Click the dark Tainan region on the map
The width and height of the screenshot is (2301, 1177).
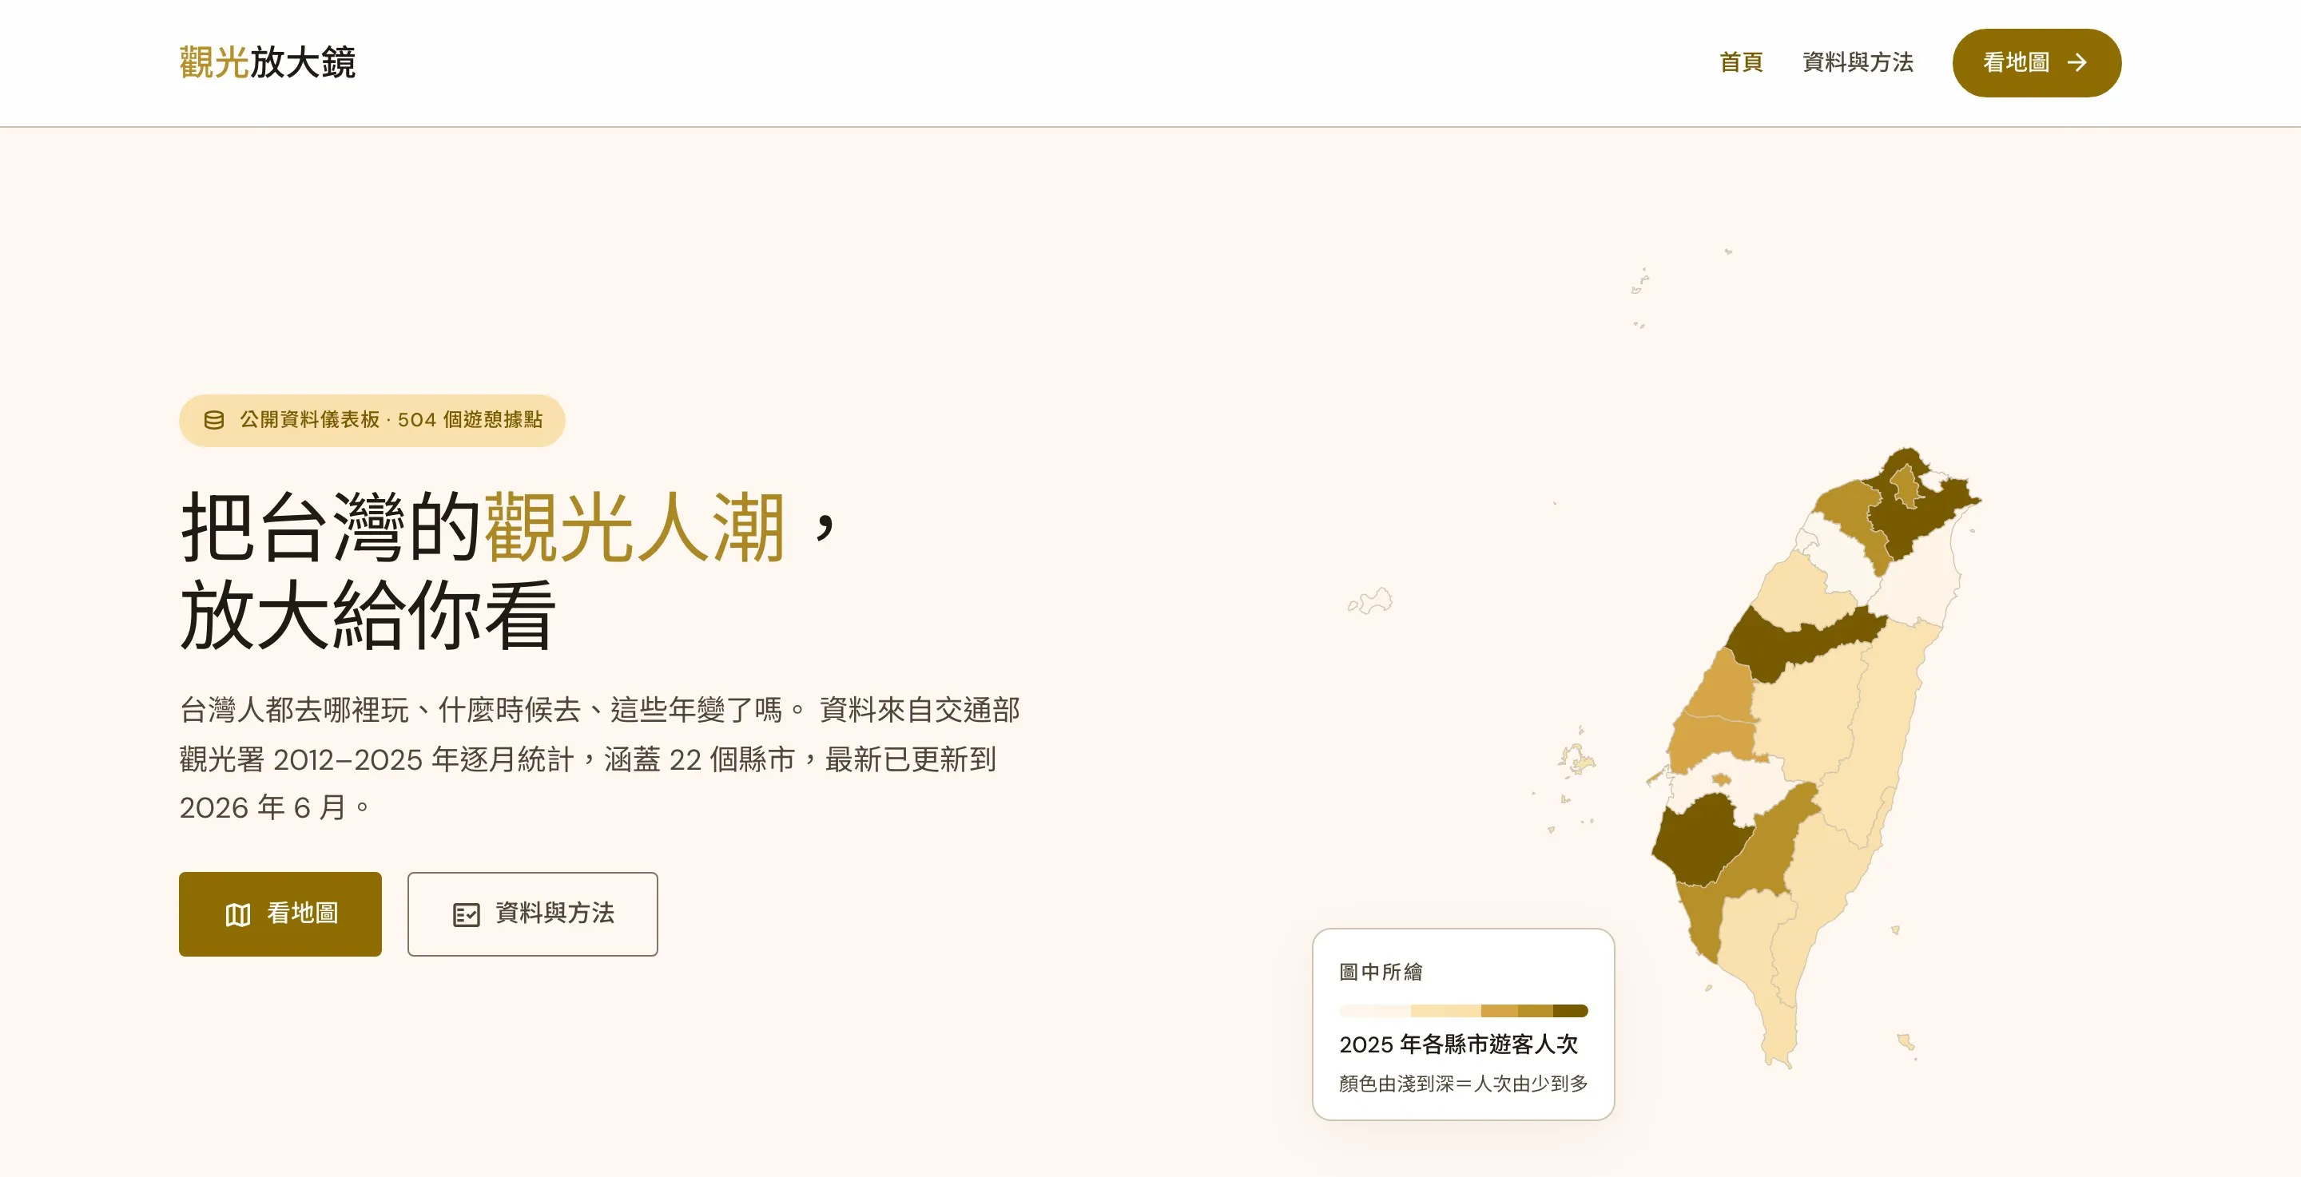click(x=1702, y=839)
